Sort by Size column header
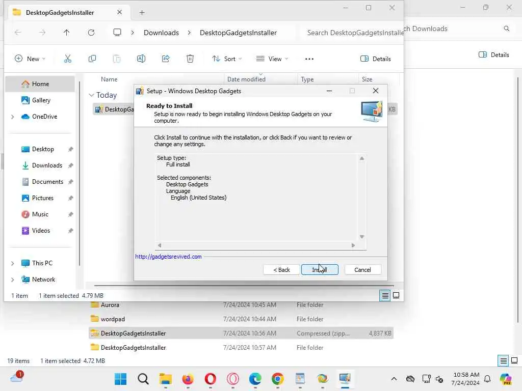This screenshot has height=391, width=522. pos(367,79)
